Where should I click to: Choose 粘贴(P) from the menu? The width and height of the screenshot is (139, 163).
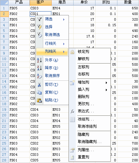52,100
